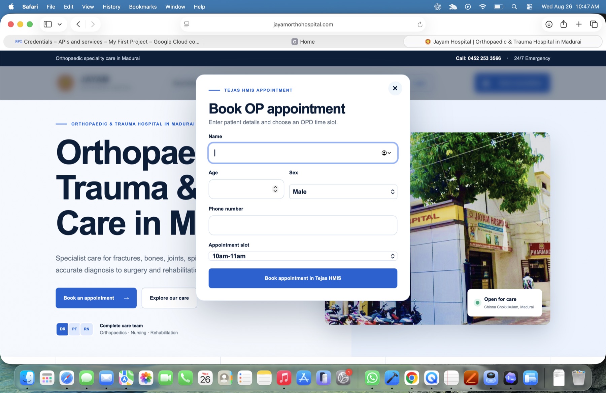606x393 pixels.
Task: Open the Music app in the dock
Action: [x=284, y=378]
